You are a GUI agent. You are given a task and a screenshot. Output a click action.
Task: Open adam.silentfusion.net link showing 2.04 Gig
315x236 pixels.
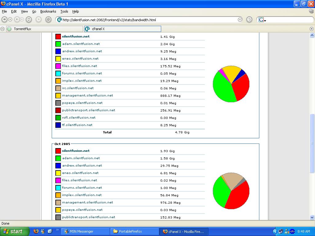pos(81,44)
